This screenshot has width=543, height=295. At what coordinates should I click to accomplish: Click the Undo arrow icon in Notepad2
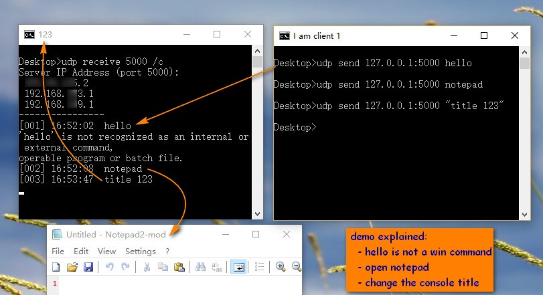pyautogui.click(x=109, y=267)
